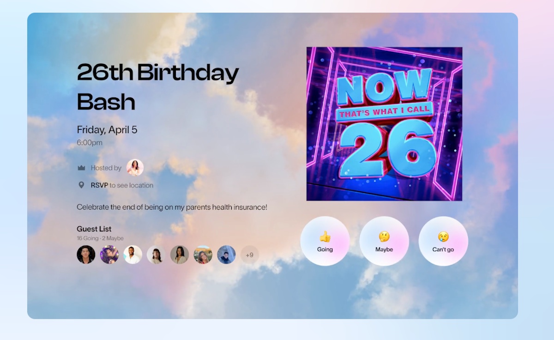Viewport: 554px width, 340px height.
Task: Click the RSVP link to see location
Action: (99, 185)
